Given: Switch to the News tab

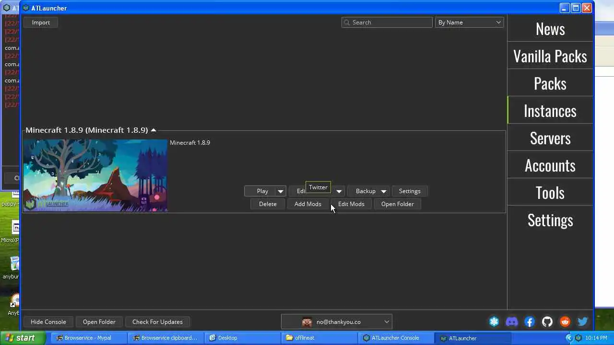Looking at the screenshot, I should (550, 29).
